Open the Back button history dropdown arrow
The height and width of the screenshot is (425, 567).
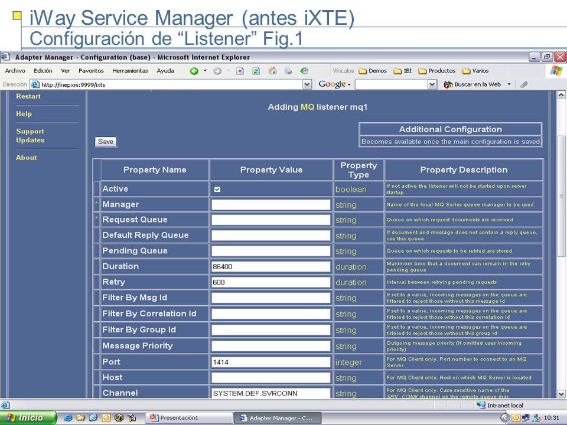tap(205, 71)
